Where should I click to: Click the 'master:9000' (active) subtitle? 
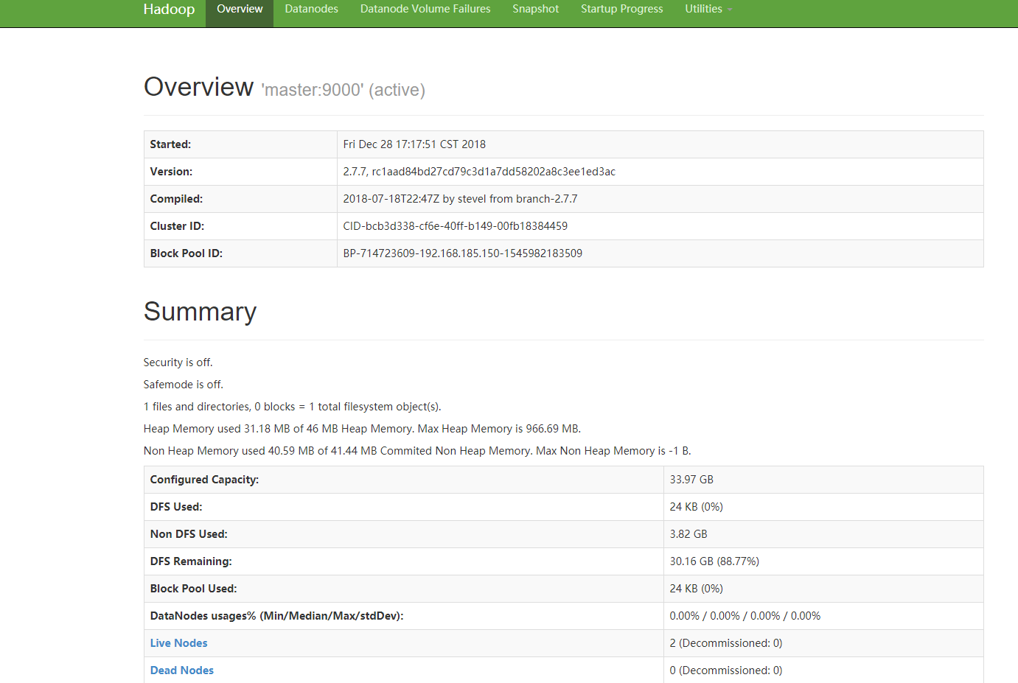(344, 90)
